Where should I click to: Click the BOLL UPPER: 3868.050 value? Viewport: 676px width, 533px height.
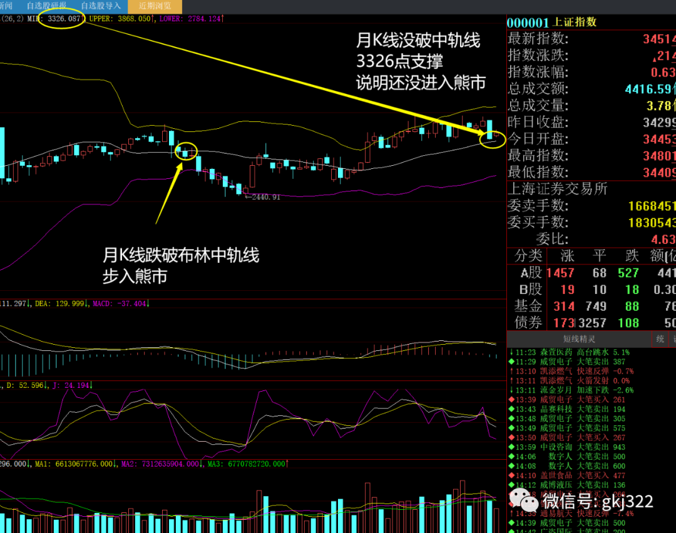click(120, 19)
